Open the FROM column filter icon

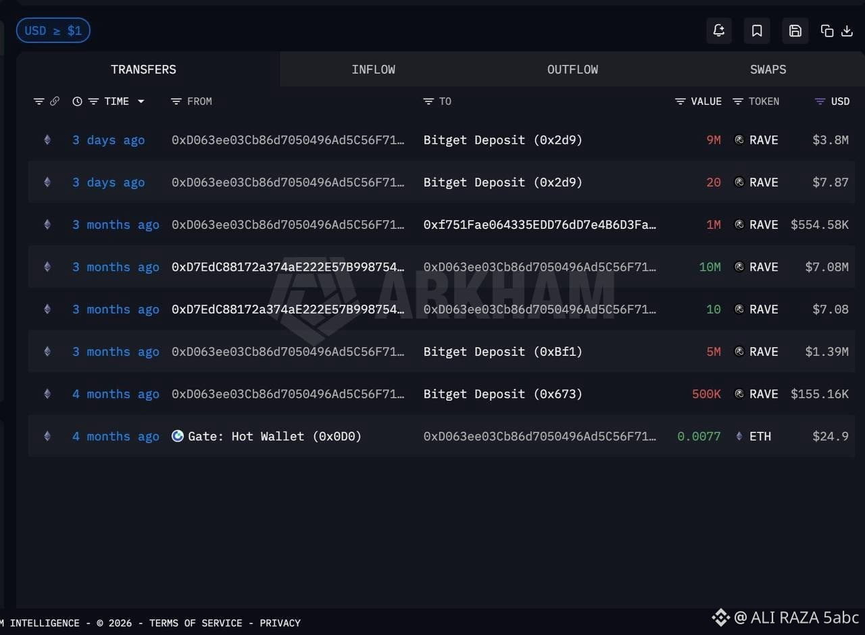pyautogui.click(x=176, y=101)
